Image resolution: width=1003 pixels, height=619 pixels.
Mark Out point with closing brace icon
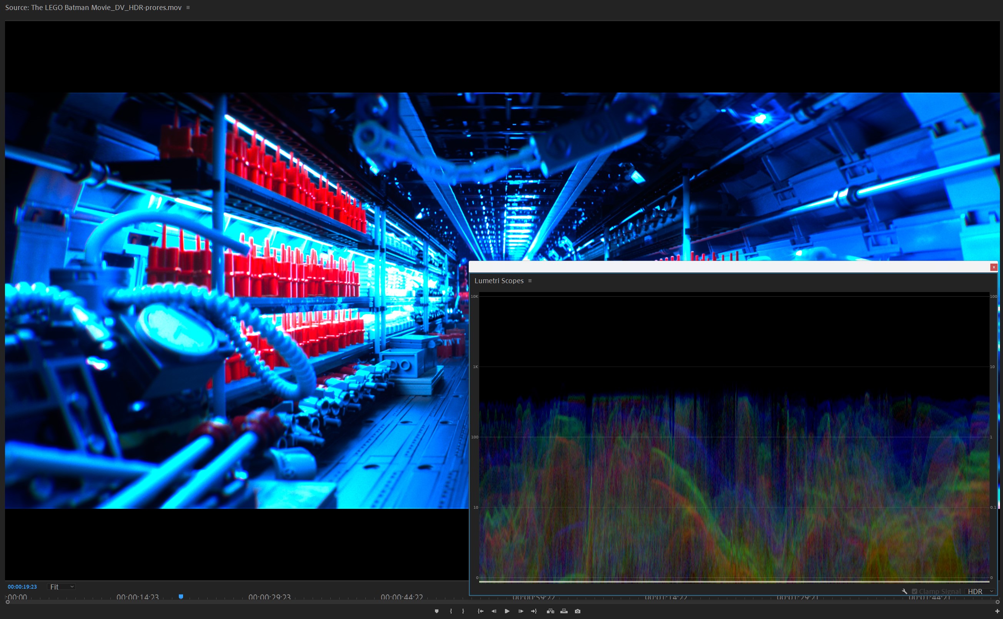[x=463, y=611]
